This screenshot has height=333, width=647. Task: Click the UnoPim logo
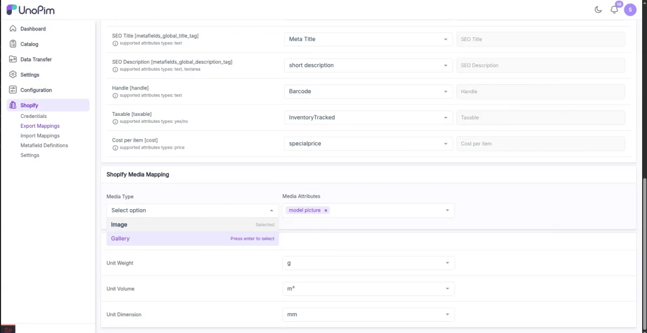point(29,9)
